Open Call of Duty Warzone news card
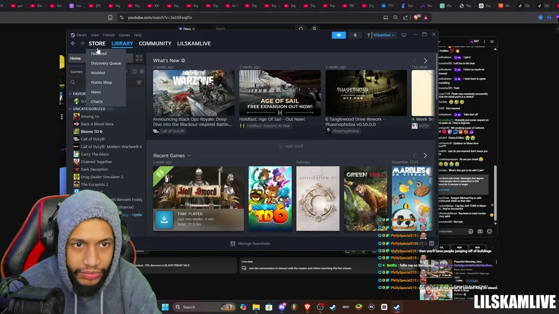 (x=194, y=93)
